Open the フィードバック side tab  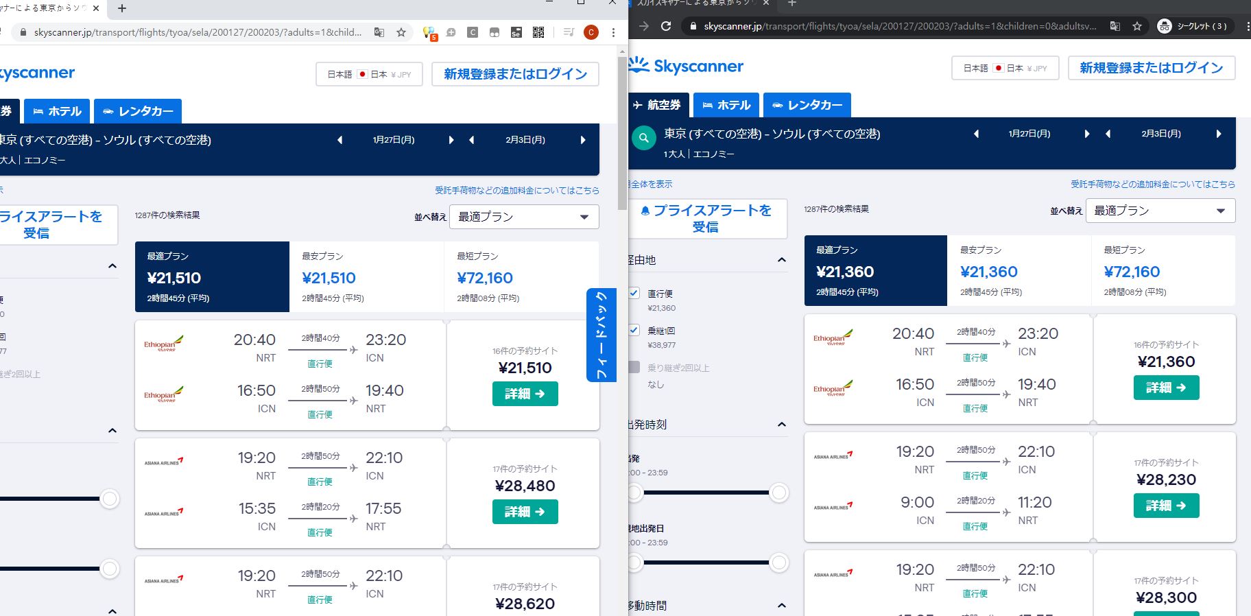coord(601,335)
